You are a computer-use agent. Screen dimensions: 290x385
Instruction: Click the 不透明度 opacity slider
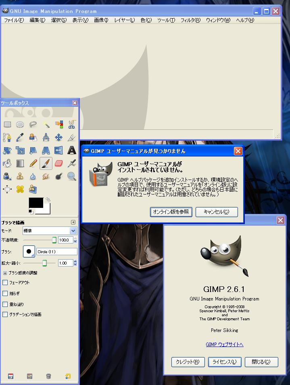point(40,240)
